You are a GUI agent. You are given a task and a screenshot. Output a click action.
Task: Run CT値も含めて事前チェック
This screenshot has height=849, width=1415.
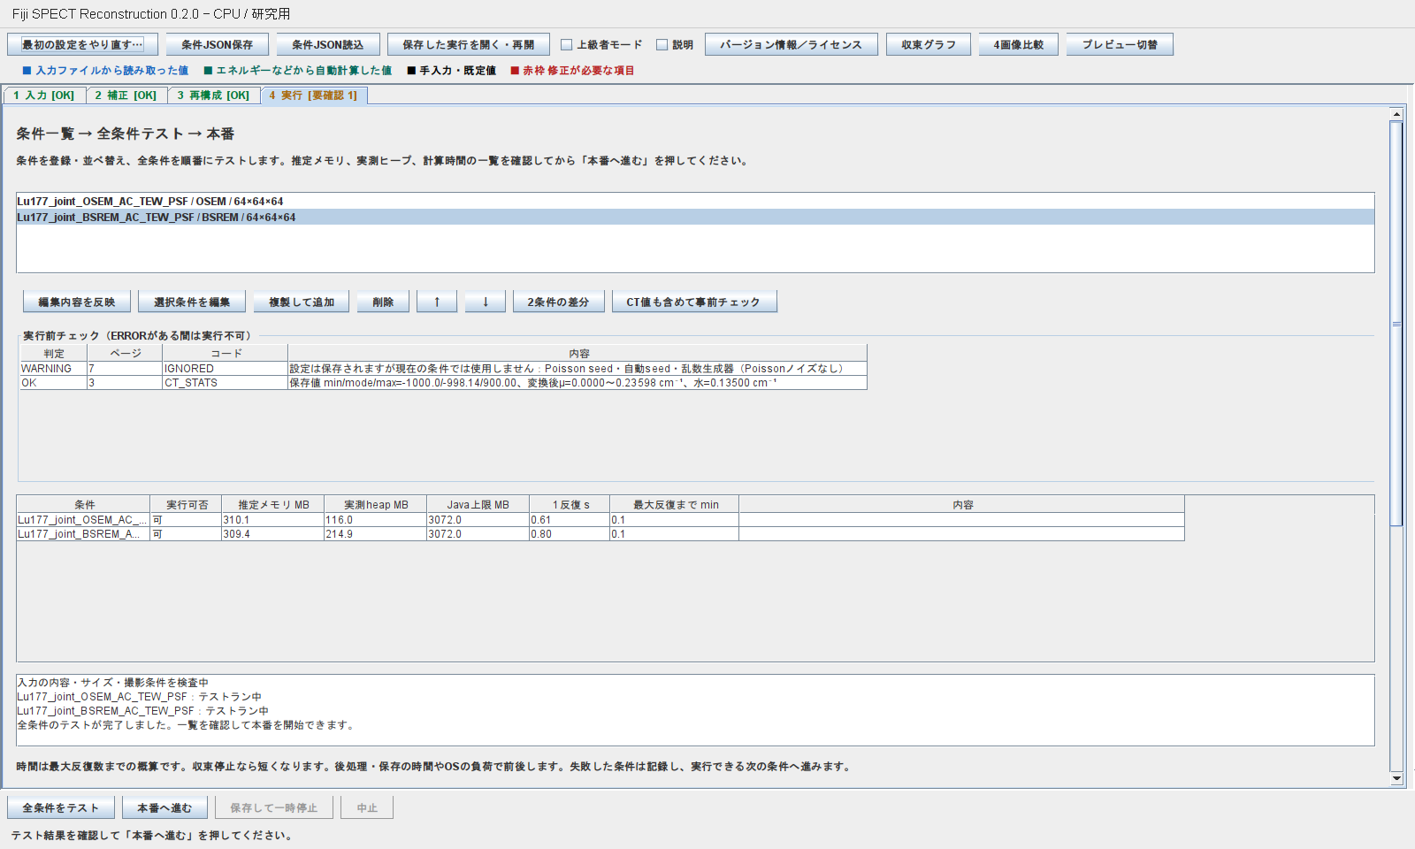coord(694,302)
